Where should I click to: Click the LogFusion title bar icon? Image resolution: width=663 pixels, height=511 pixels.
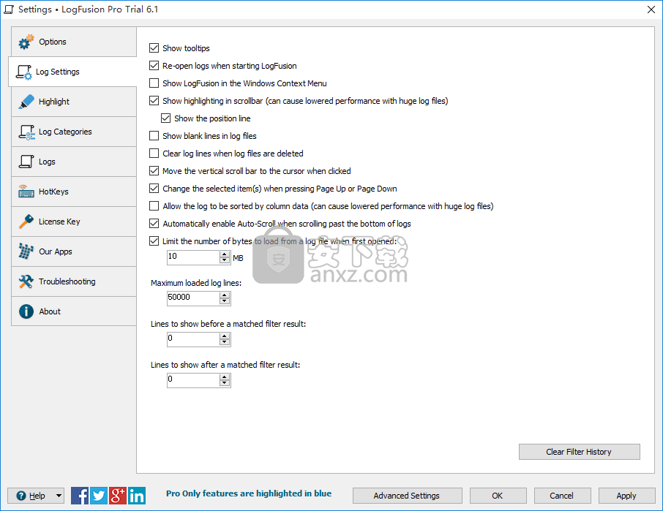click(9, 10)
